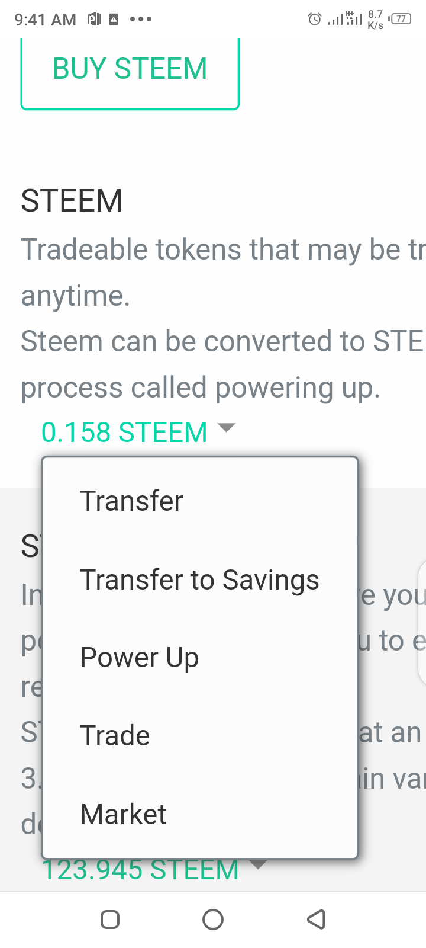The width and height of the screenshot is (426, 948).
Task: Click the 0.158 STEEM balance text
Action: (x=124, y=432)
